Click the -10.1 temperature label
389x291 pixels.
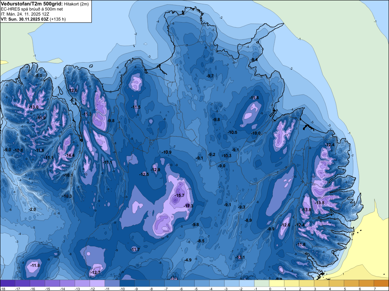69,175
